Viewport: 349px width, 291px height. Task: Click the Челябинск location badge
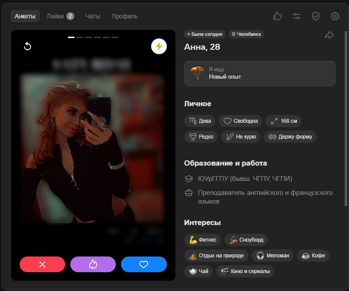[246, 34]
